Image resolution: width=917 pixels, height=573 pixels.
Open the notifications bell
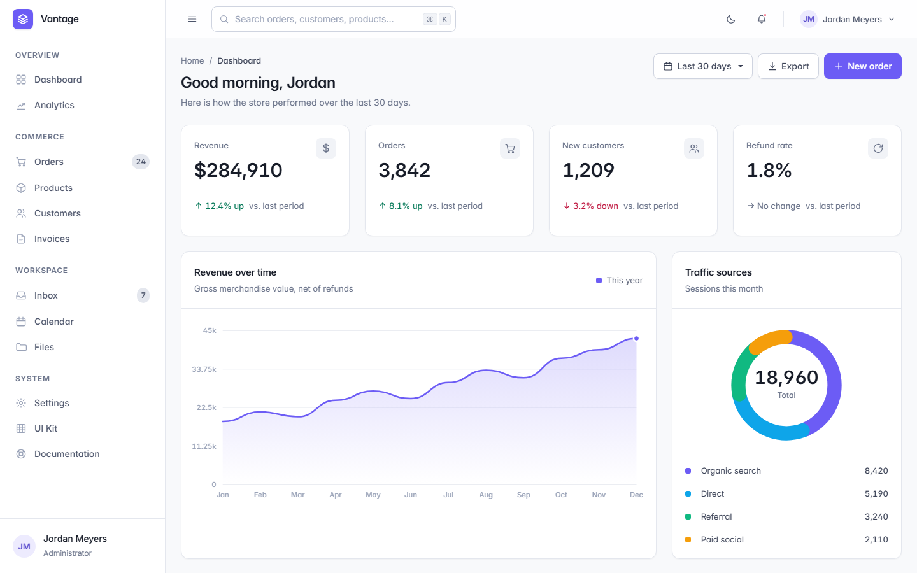762,19
